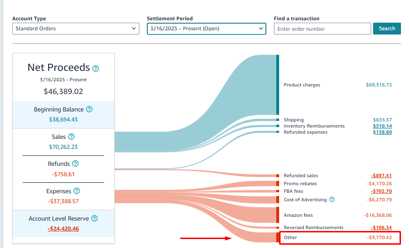The height and width of the screenshot is (248, 409).
Task: Click the Amazon fees red bar in chart
Action: [278, 215]
